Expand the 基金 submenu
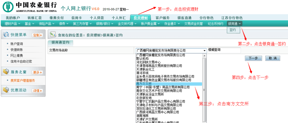 coord(29,24)
